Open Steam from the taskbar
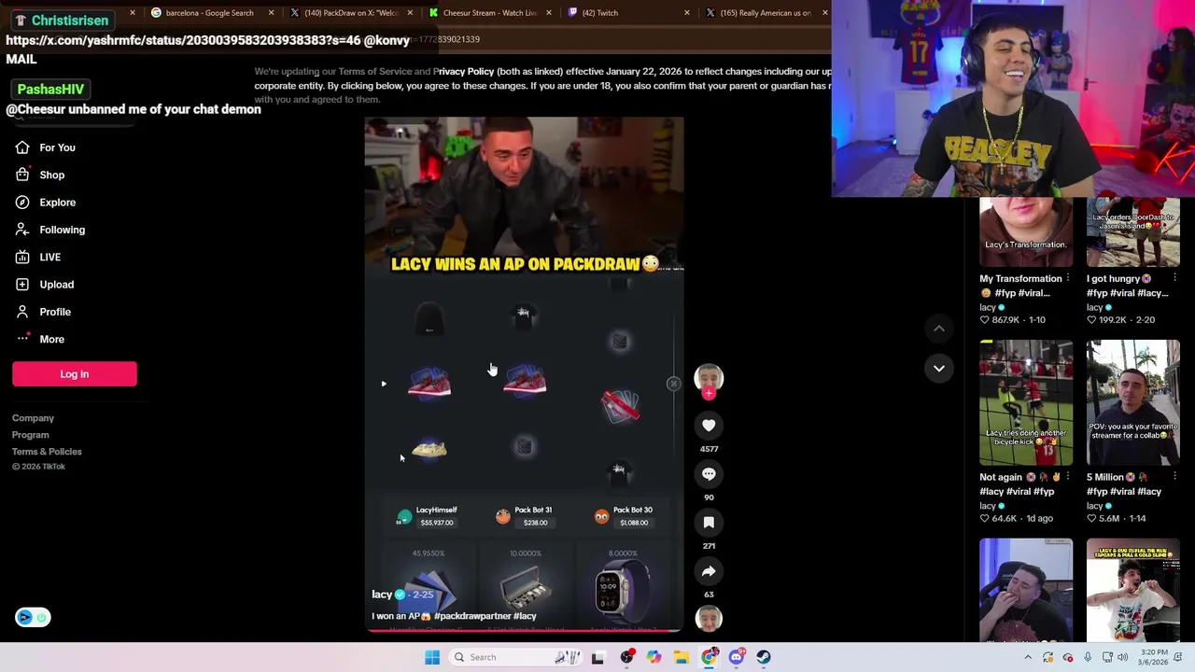1195x672 pixels. tap(764, 657)
